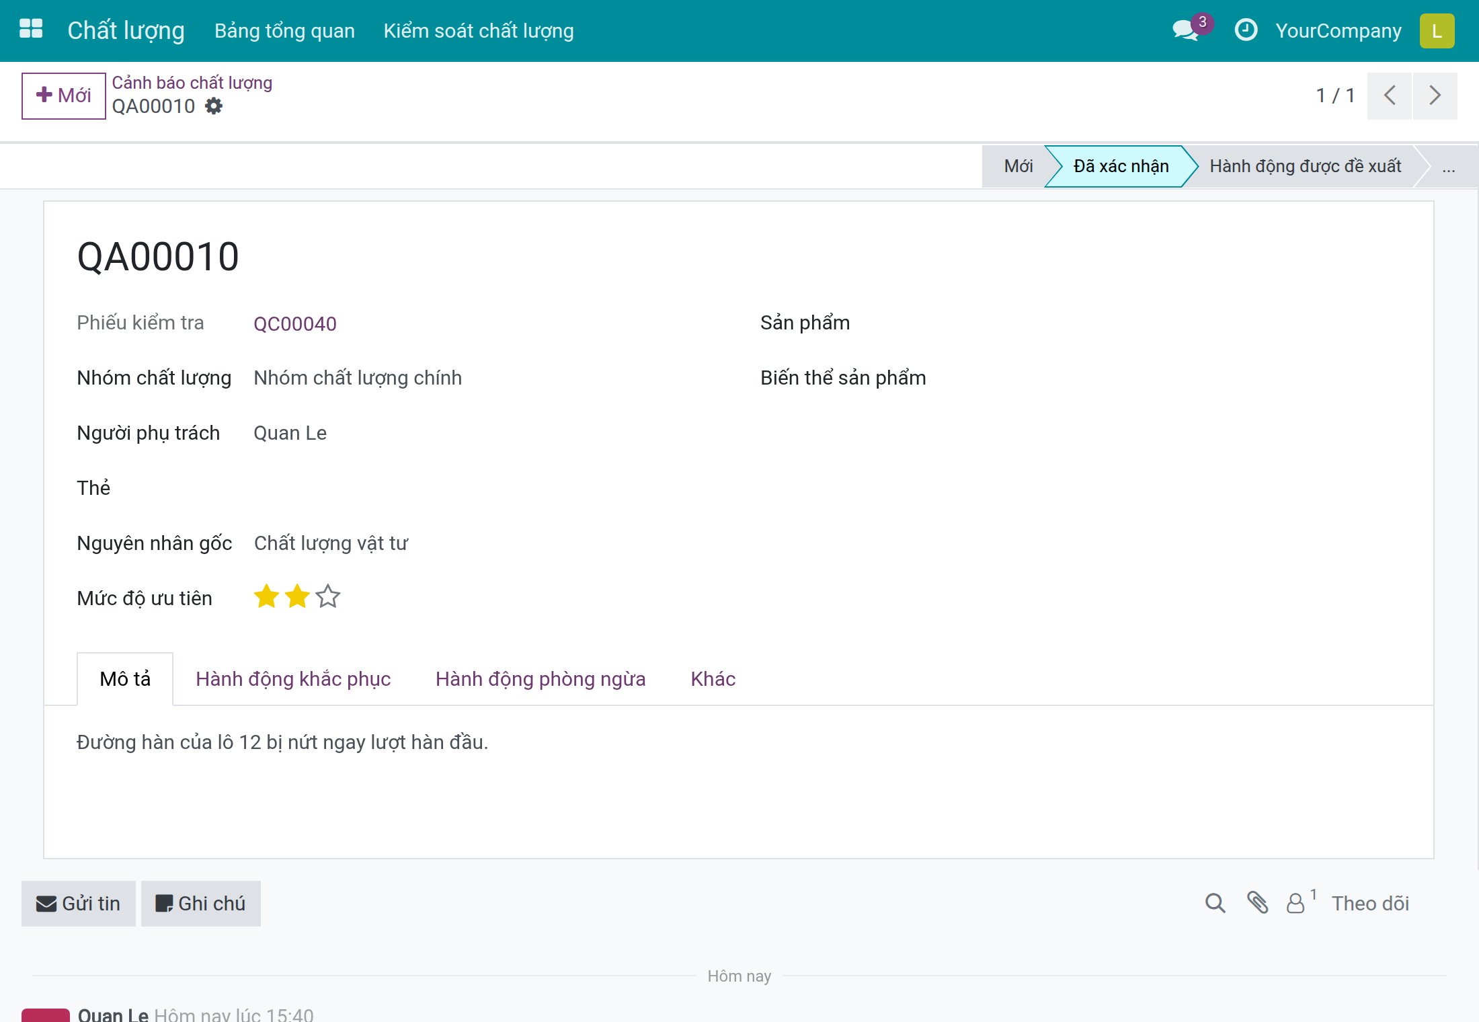The width and height of the screenshot is (1479, 1022).
Task: Search messages with the magnifier icon
Action: click(x=1215, y=903)
